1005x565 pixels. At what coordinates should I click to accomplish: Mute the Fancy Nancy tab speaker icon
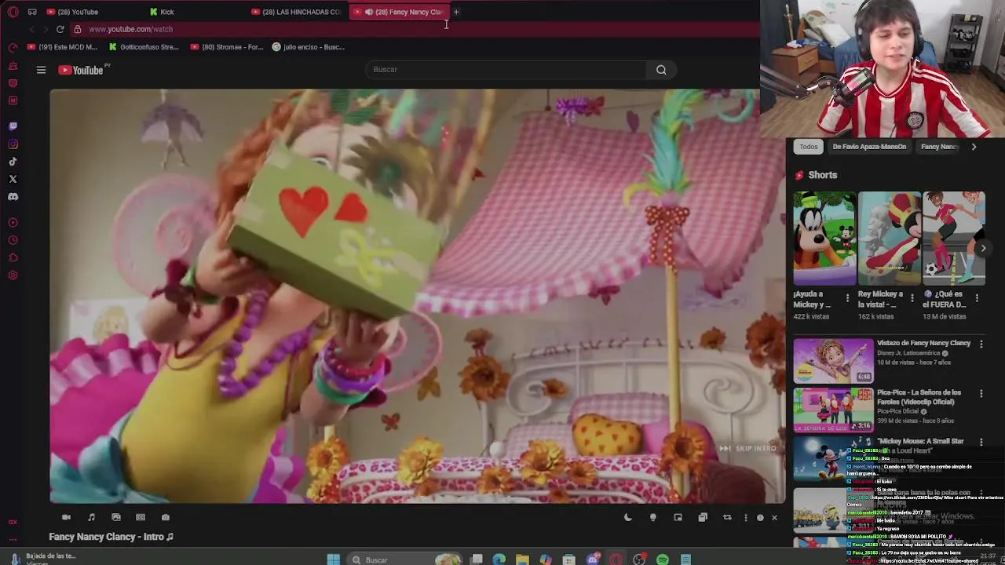click(368, 12)
